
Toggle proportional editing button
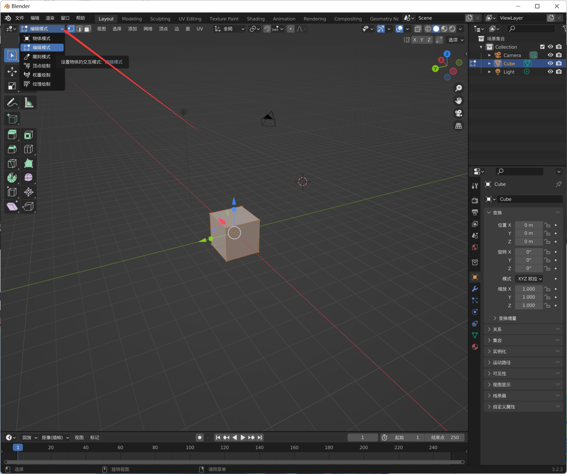(x=290, y=29)
